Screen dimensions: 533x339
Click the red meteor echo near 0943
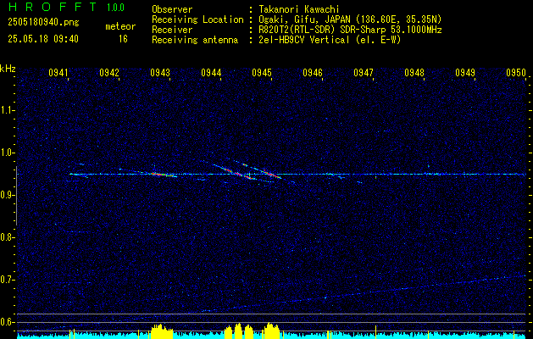point(157,174)
